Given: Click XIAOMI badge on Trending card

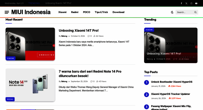Looking at the screenshot, I should 149,30.
